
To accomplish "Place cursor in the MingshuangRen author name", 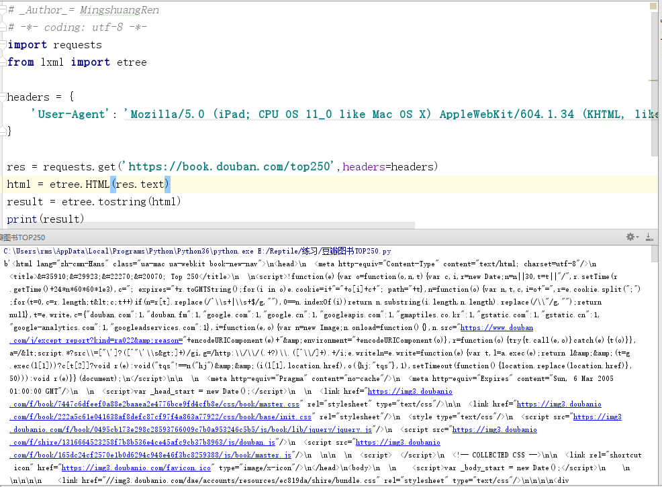I will (x=120, y=10).
